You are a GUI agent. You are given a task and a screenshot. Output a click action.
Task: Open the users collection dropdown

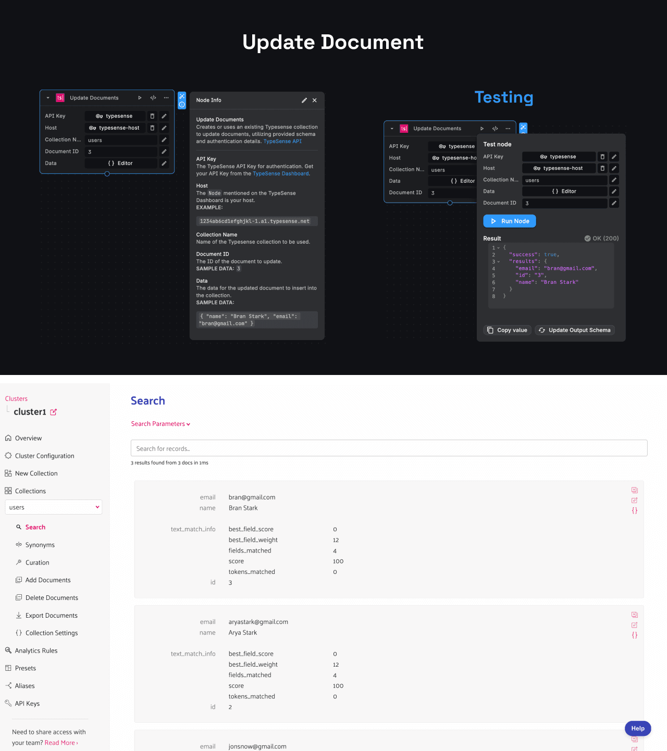point(54,507)
